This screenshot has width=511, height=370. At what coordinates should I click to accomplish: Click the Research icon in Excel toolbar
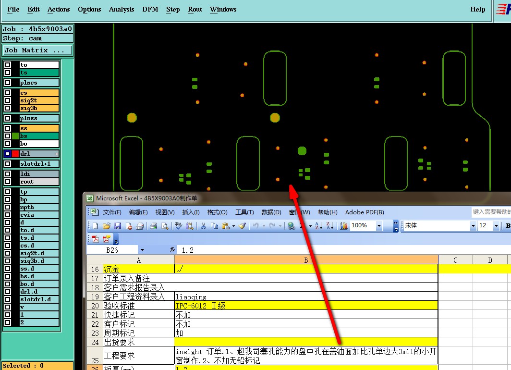[189, 225]
